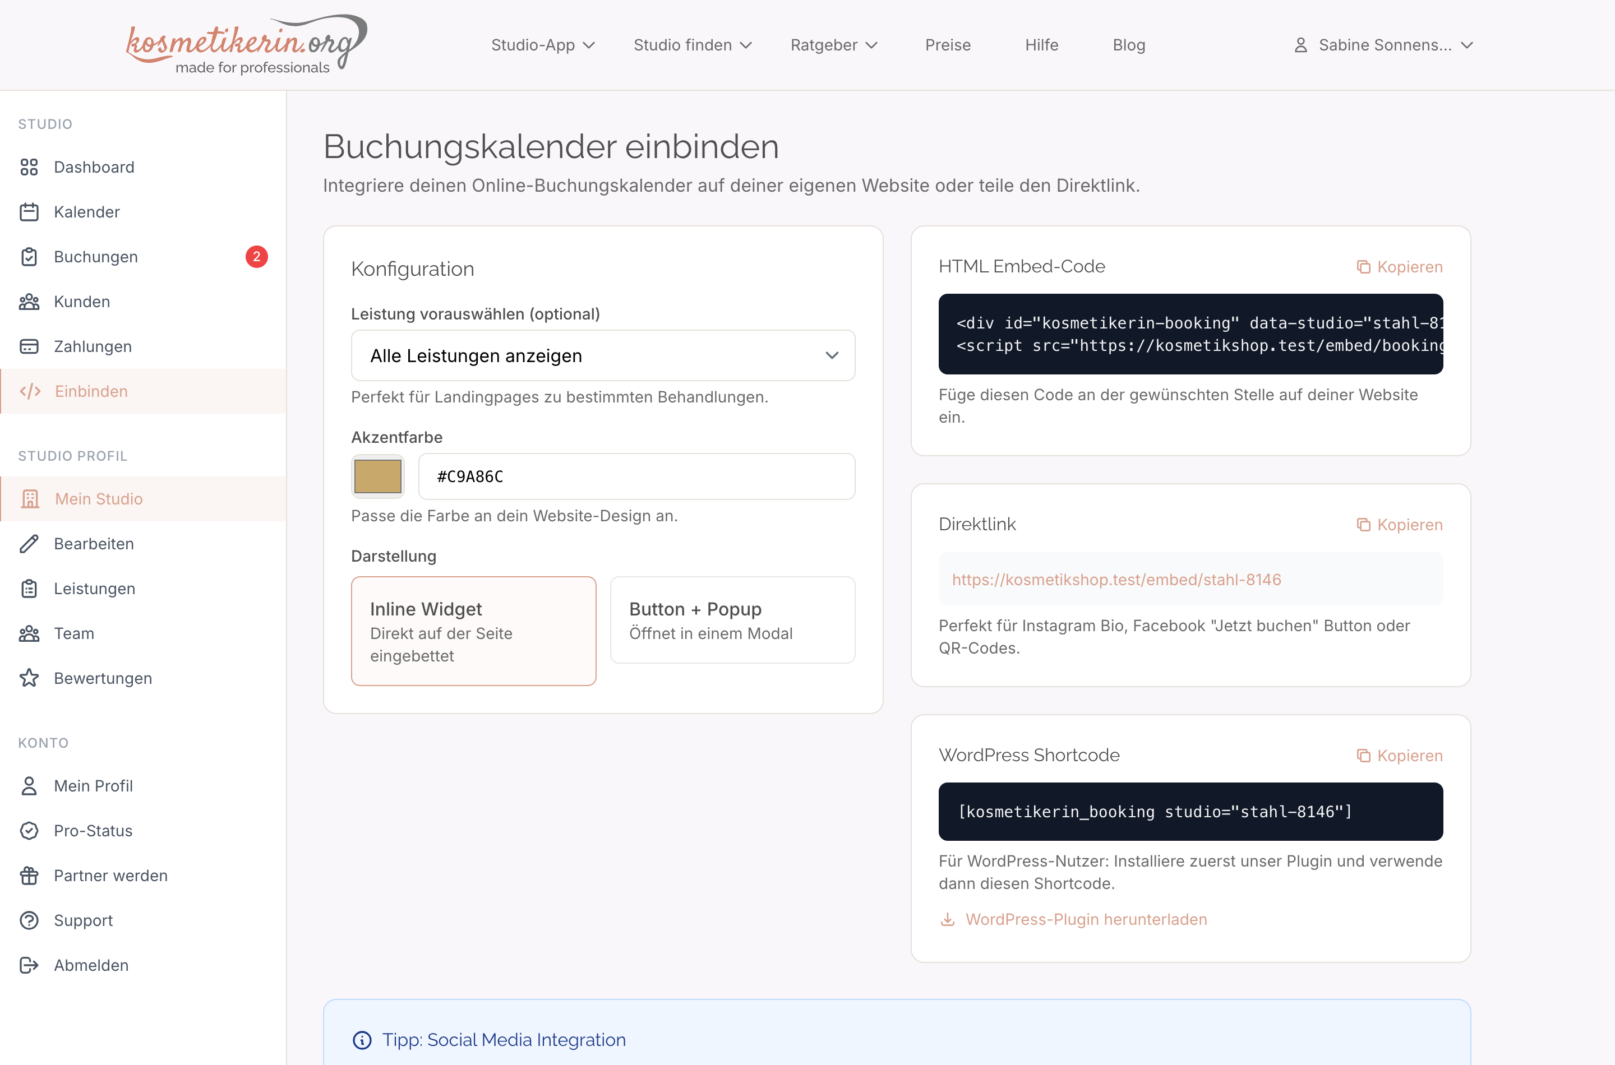Open the Sabine Sonnens... account menu
This screenshot has height=1065, width=1615.
1383,45
